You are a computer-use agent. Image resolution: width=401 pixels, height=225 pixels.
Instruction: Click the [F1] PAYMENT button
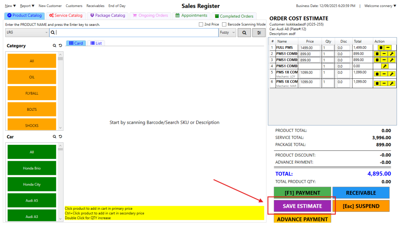(x=302, y=193)
